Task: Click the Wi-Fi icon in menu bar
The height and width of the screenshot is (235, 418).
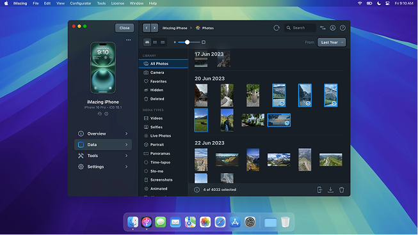Action: (x=360, y=3)
